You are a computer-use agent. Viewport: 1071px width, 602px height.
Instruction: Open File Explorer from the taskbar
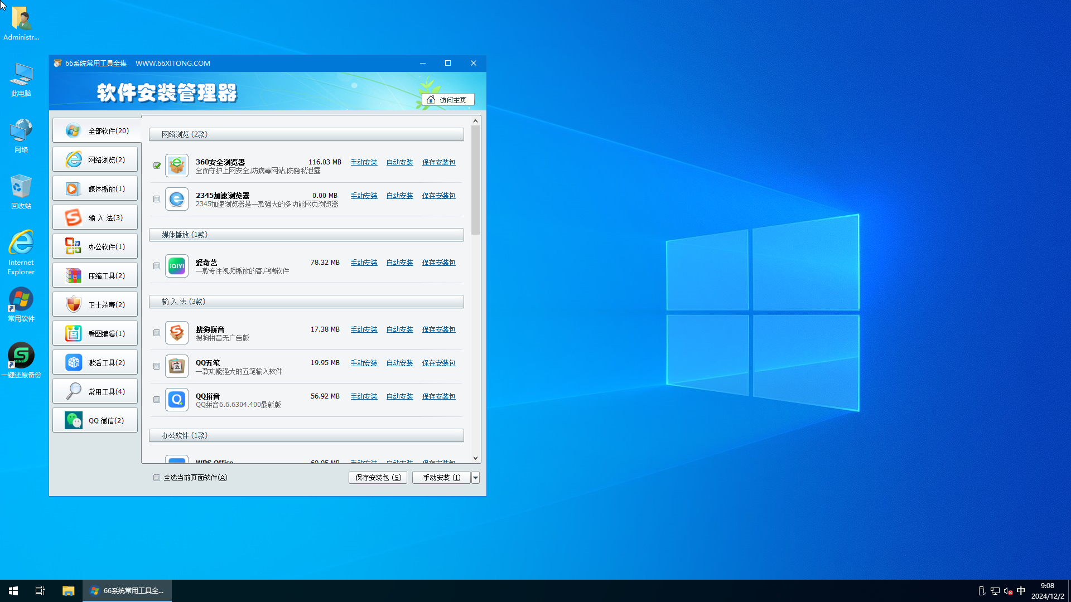click(x=68, y=591)
